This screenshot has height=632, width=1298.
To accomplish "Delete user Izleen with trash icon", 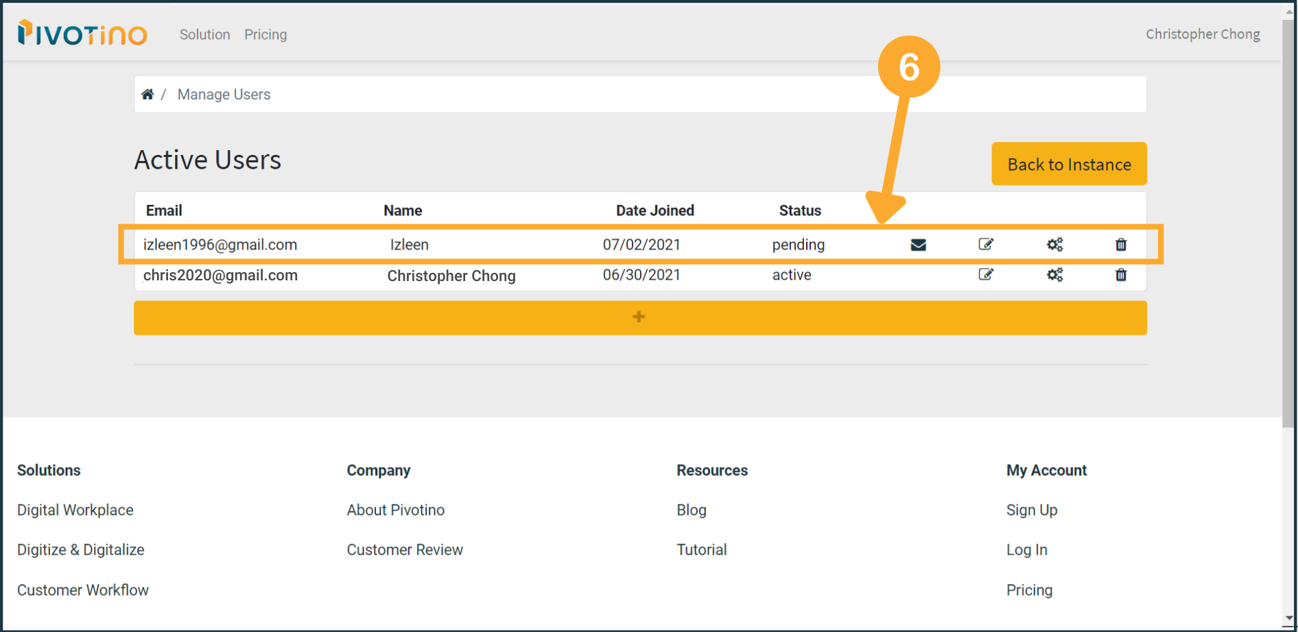I will 1121,245.
